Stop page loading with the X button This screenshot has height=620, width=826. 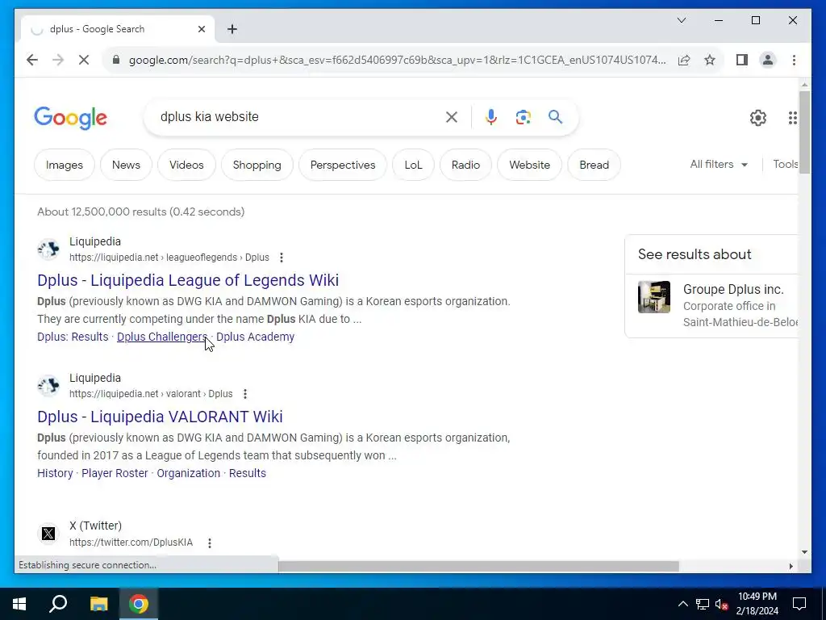pyautogui.click(x=84, y=60)
